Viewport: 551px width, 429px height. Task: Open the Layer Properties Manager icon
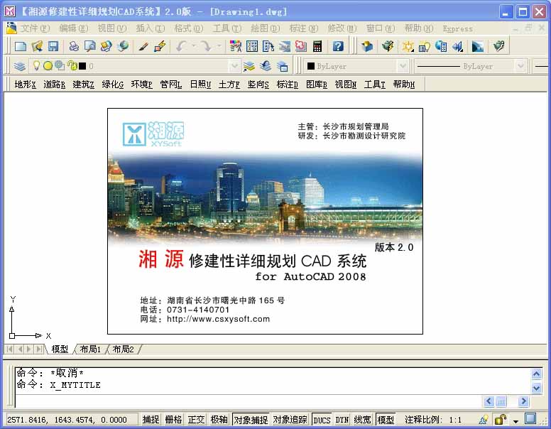point(20,66)
